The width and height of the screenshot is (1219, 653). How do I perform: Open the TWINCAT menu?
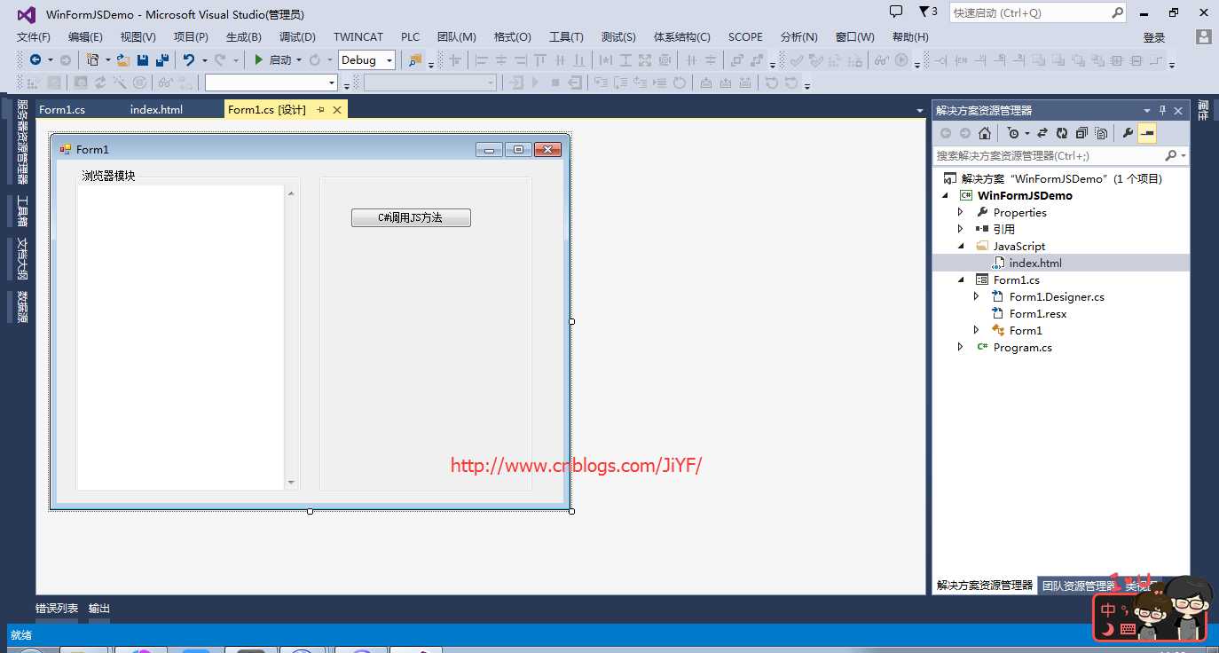click(x=358, y=37)
